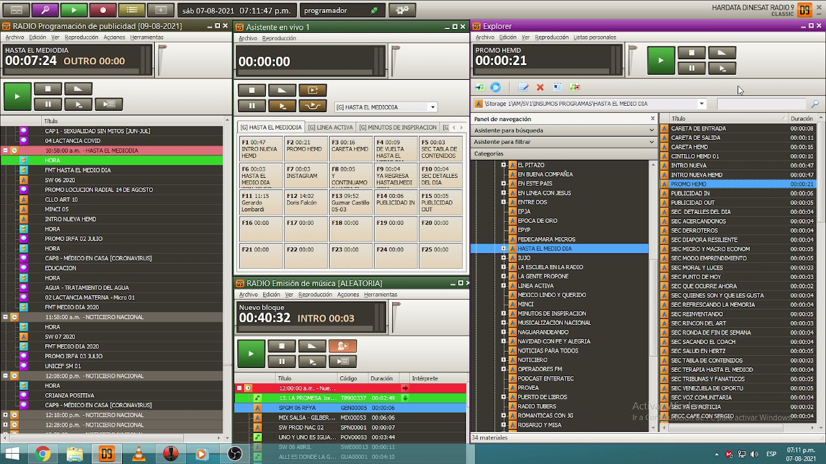This screenshot has height=464, width=826.
Task: Trigger the F12 Doris Falcón cart button
Action: point(306,202)
